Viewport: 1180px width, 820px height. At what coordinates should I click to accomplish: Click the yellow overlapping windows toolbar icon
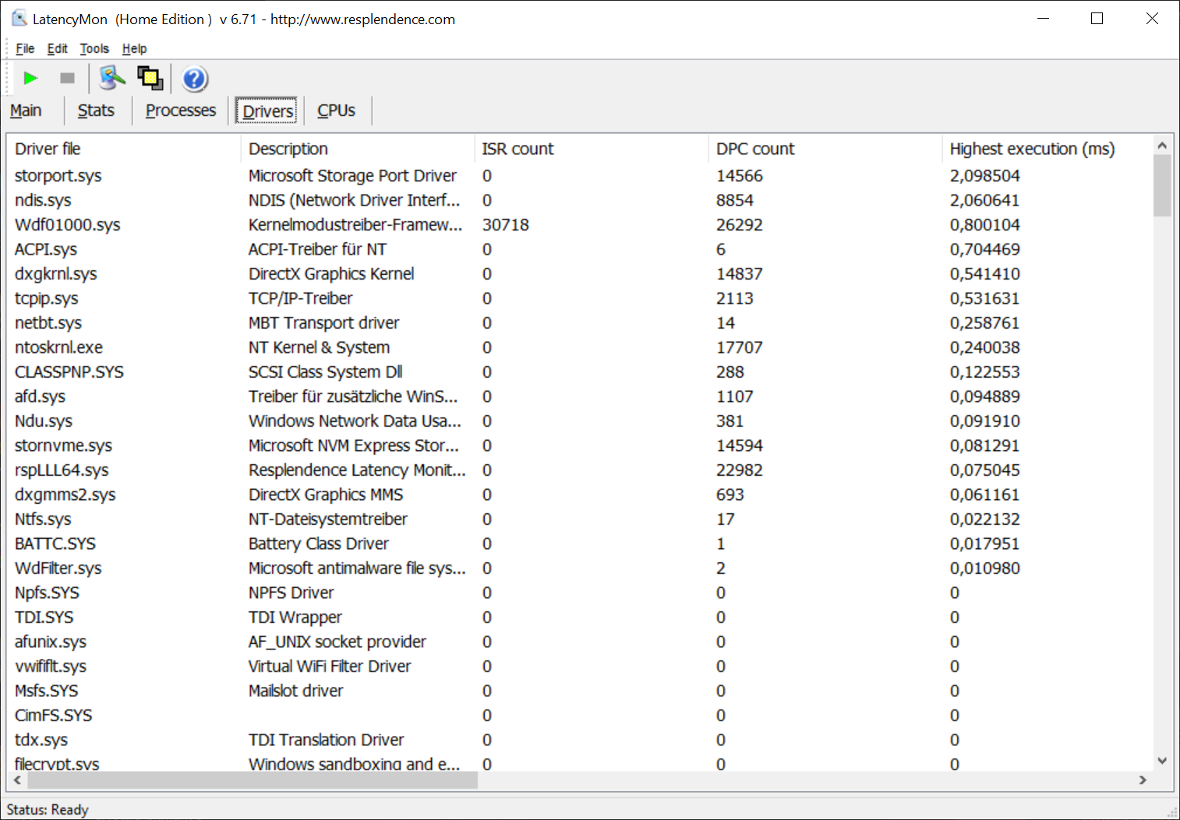150,78
